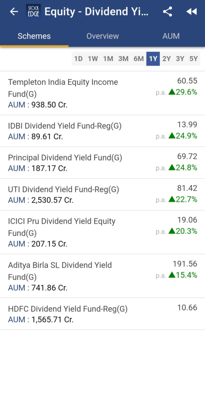Open Templeton India Equity Income Fund
Image resolution: width=205 pixels, height=400 pixels.
pos(102,93)
